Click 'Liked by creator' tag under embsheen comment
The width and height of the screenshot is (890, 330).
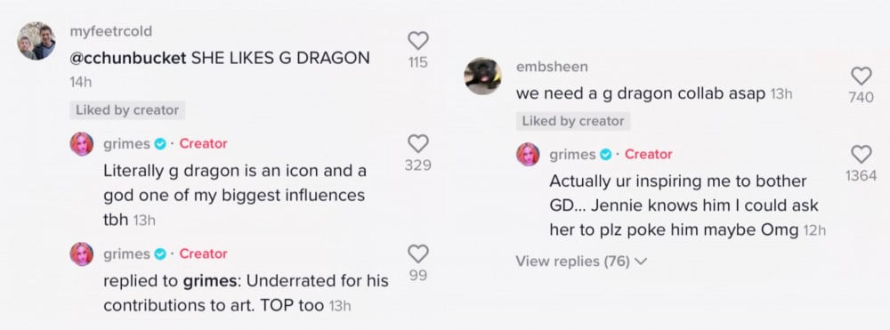coord(573,121)
